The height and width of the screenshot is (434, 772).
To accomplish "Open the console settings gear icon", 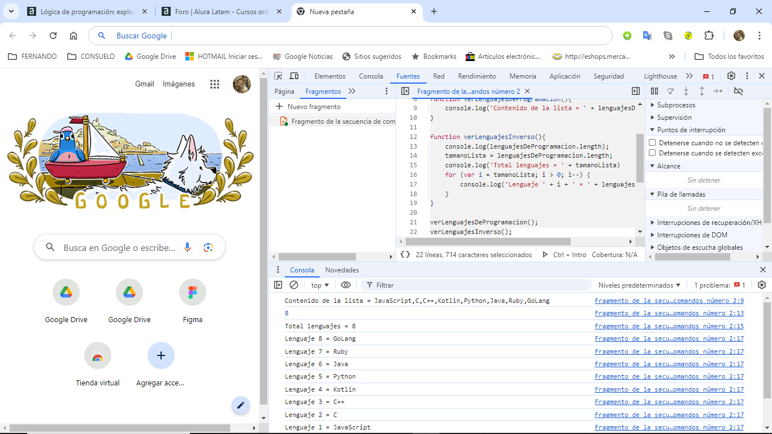I will 762,285.
